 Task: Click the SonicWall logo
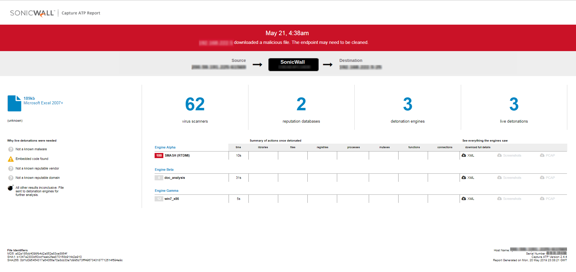[x=32, y=13]
